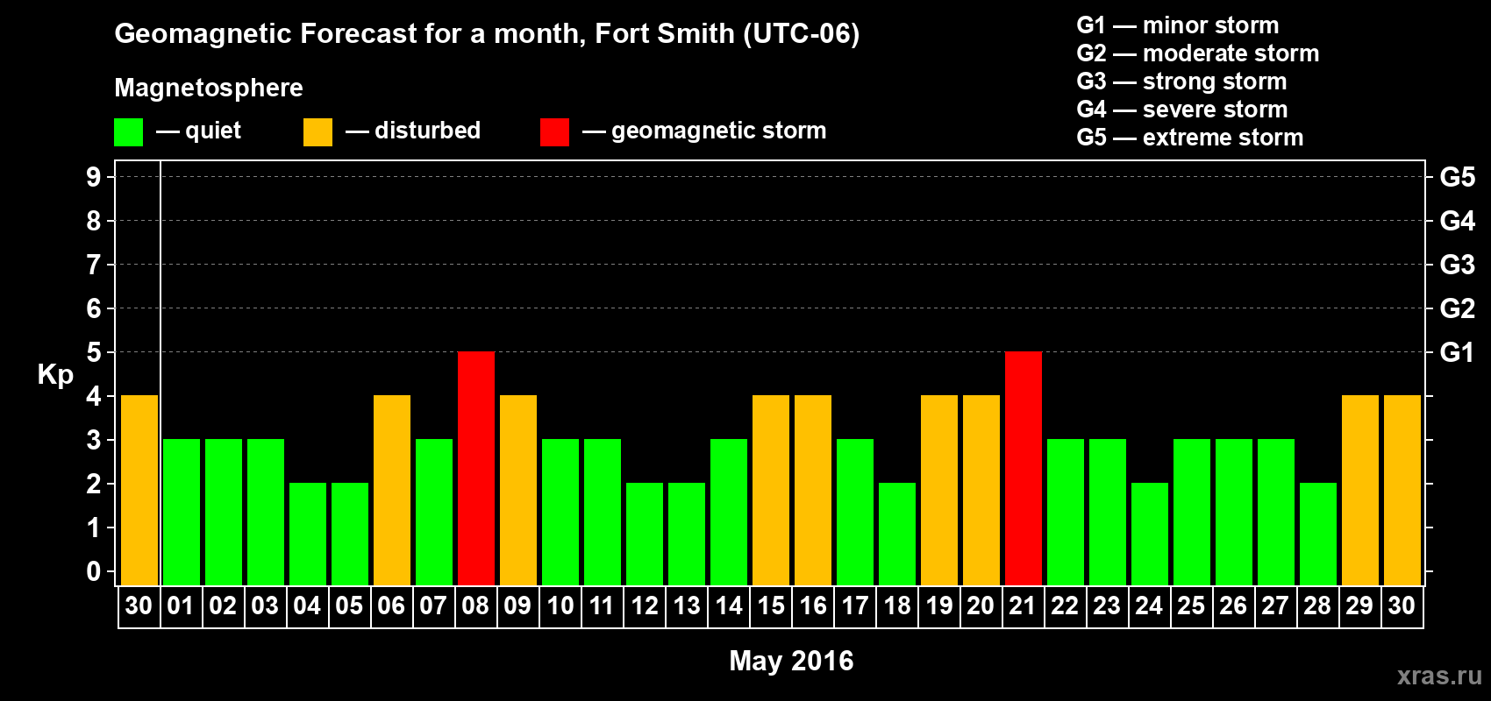This screenshot has width=1491, height=701.
Task: Click the green bar for May 04
Action: pyautogui.click(x=308, y=535)
